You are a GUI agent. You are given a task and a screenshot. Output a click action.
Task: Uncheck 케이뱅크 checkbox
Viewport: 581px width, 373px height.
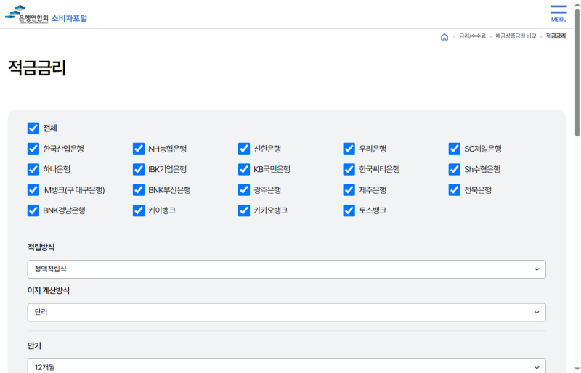[x=139, y=210]
